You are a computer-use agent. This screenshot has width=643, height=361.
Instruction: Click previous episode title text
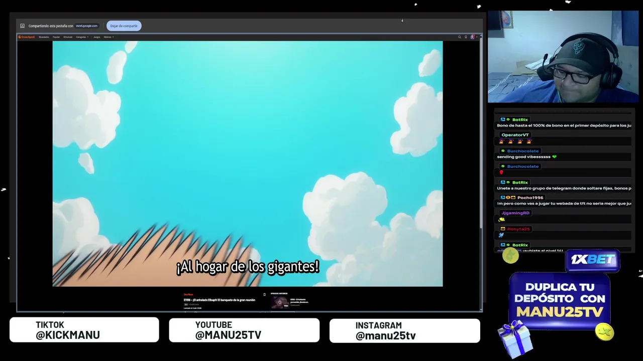pyautogui.click(x=300, y=301)
